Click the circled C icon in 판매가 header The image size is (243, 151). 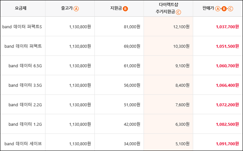pos(230,9)
